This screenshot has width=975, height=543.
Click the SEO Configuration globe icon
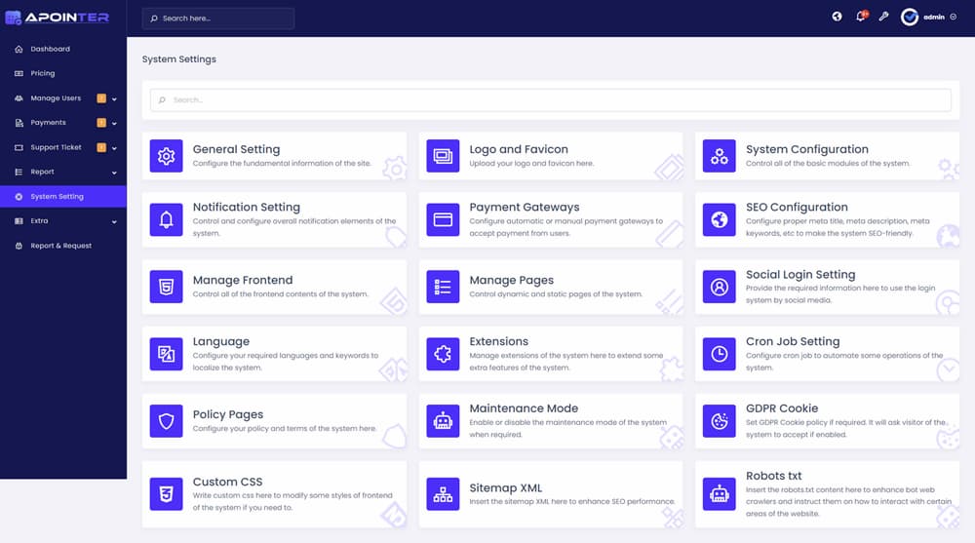[x=719, y=219]
